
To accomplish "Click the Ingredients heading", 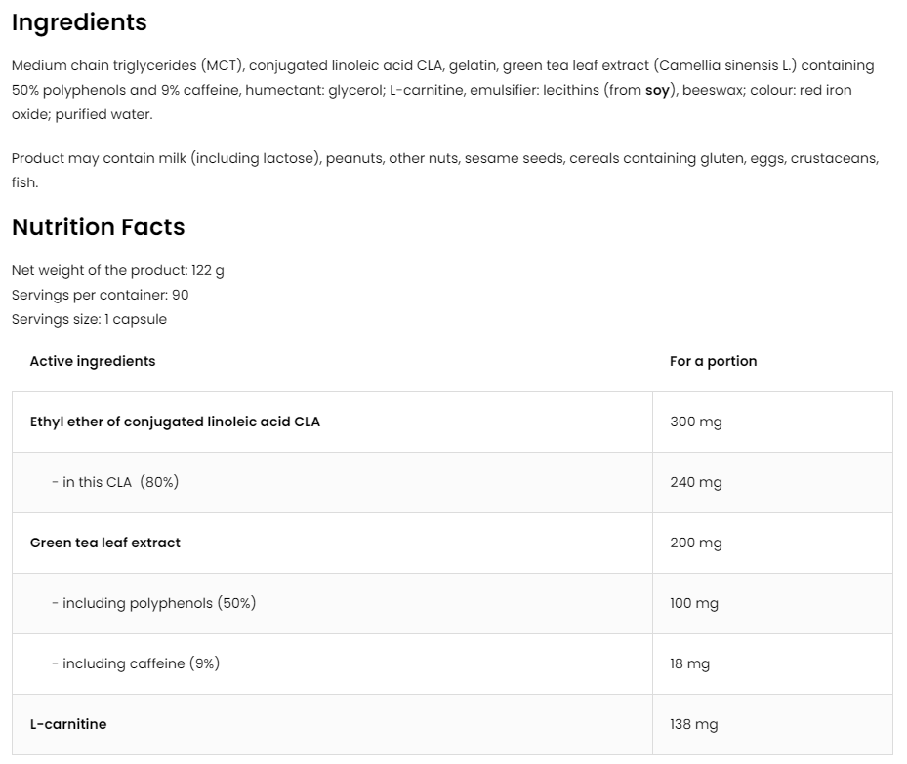I will tap(79, 22).
